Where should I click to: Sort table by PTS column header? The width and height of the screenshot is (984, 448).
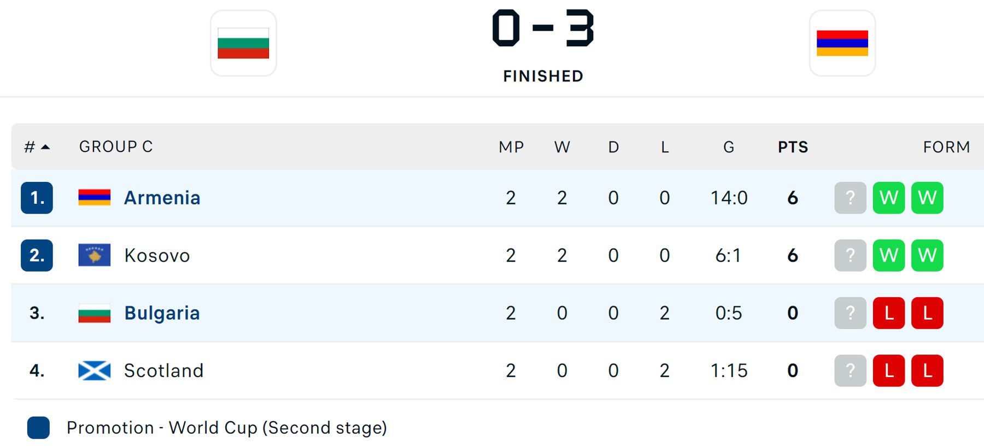click(x=793, y=146)
